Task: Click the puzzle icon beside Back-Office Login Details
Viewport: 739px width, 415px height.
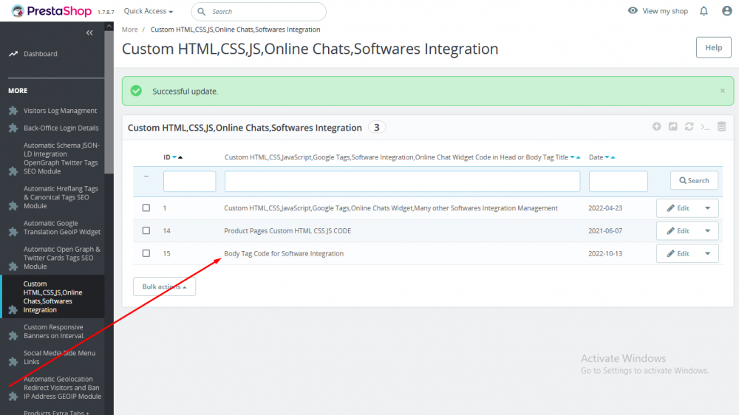Action: pos(13,128)
